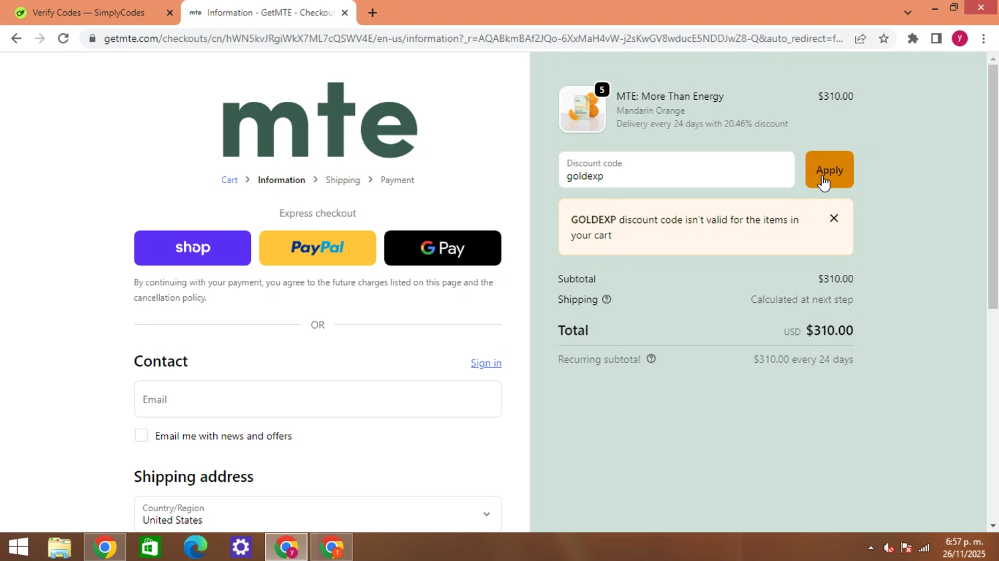Click the browser back arrow

(x=16, y=39)
